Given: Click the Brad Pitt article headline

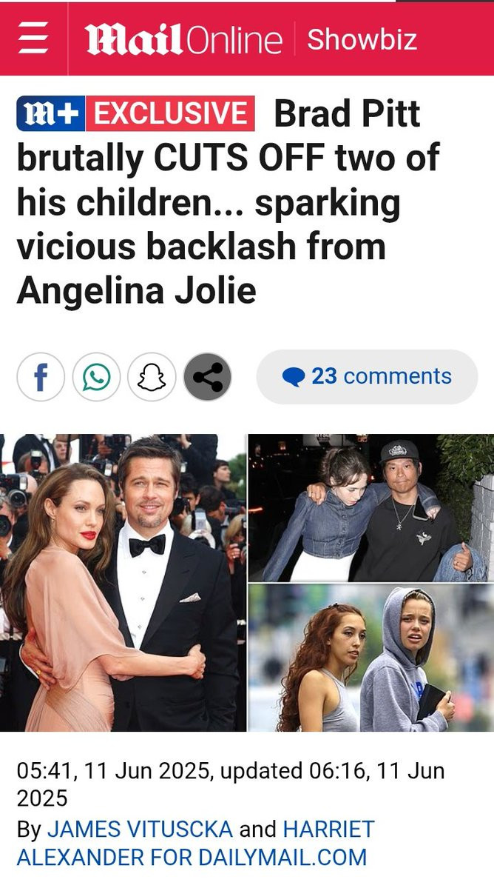Looking at the screenshot, I should [x=229, y=202].
